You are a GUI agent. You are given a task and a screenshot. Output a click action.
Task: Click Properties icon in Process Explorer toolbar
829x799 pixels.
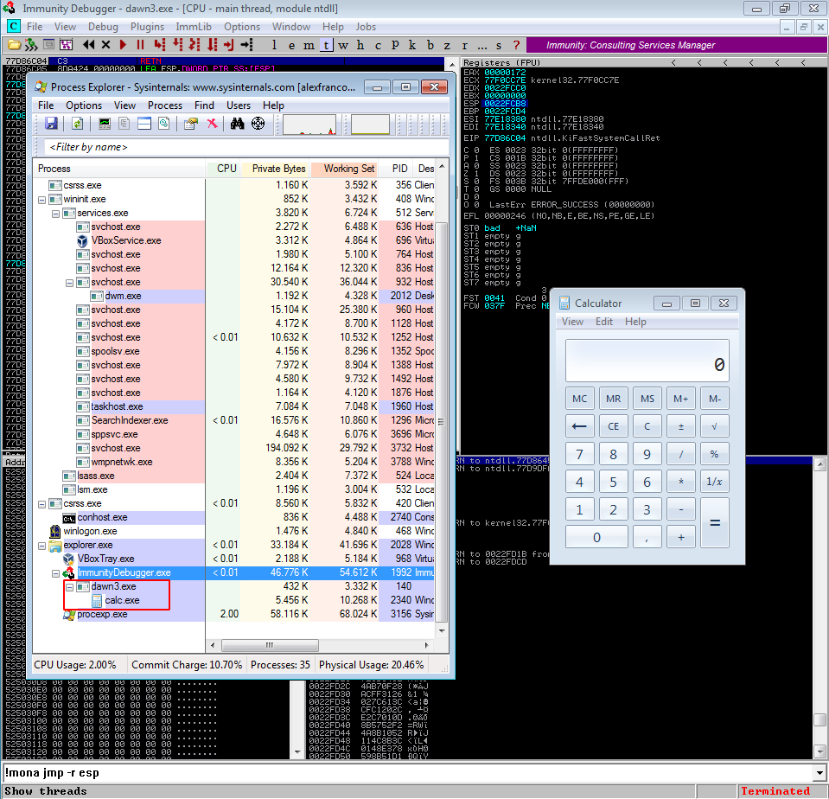pyautogui.click(x=191, y=124)
